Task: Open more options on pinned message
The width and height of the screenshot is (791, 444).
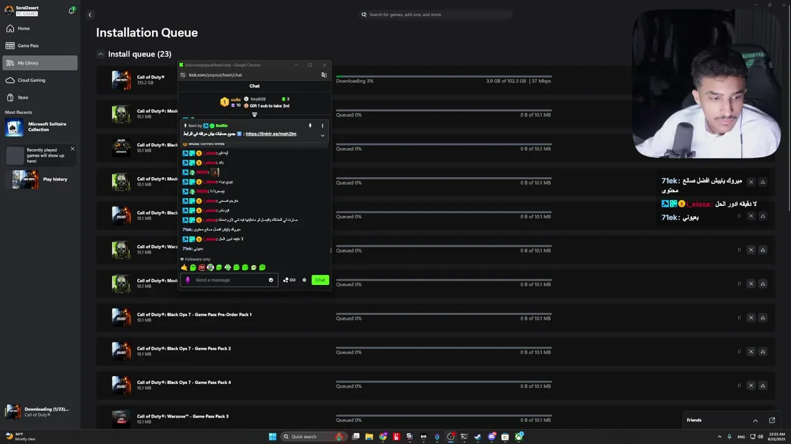Action: coord(322,126)
